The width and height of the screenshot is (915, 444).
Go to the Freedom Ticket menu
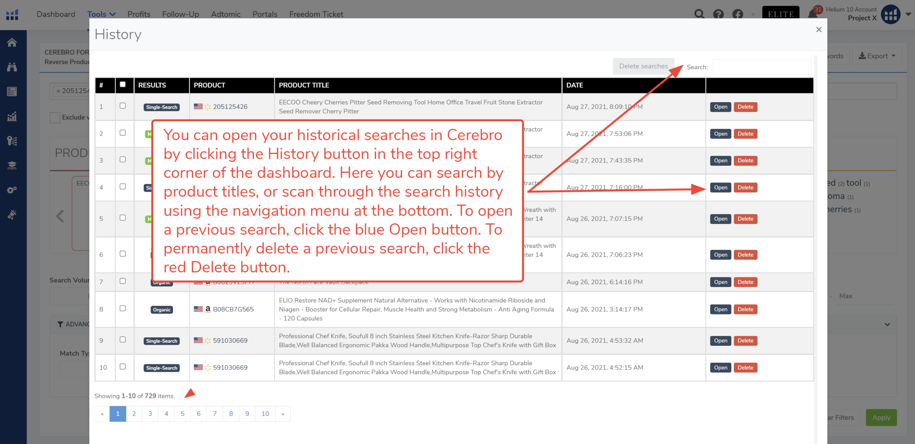(316, 14)
